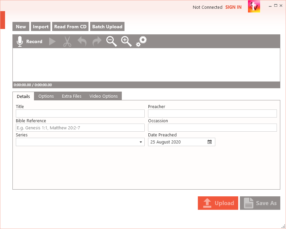Maximize the application window
Image resolution: width=286 pixels, height=229 pixels.
pos(276,6)
